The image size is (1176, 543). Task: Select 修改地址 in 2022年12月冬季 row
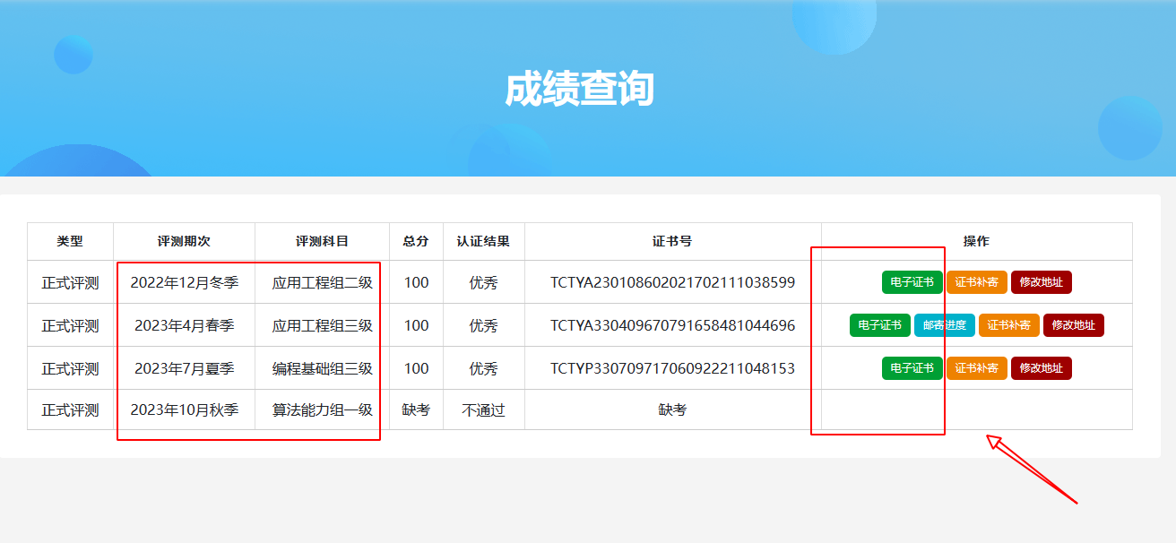tap(1042, 282)
